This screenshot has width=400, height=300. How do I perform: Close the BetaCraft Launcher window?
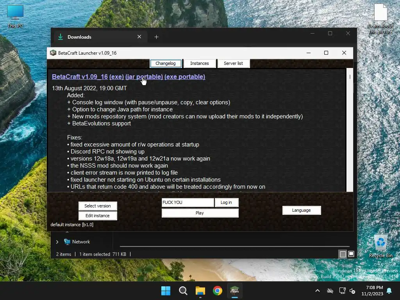pyautogui.click(x=344, y=53)
